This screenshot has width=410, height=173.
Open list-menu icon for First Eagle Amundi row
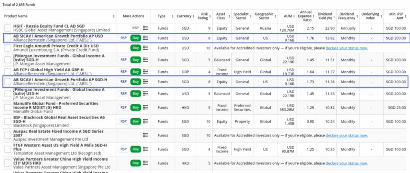coord(146,48)
